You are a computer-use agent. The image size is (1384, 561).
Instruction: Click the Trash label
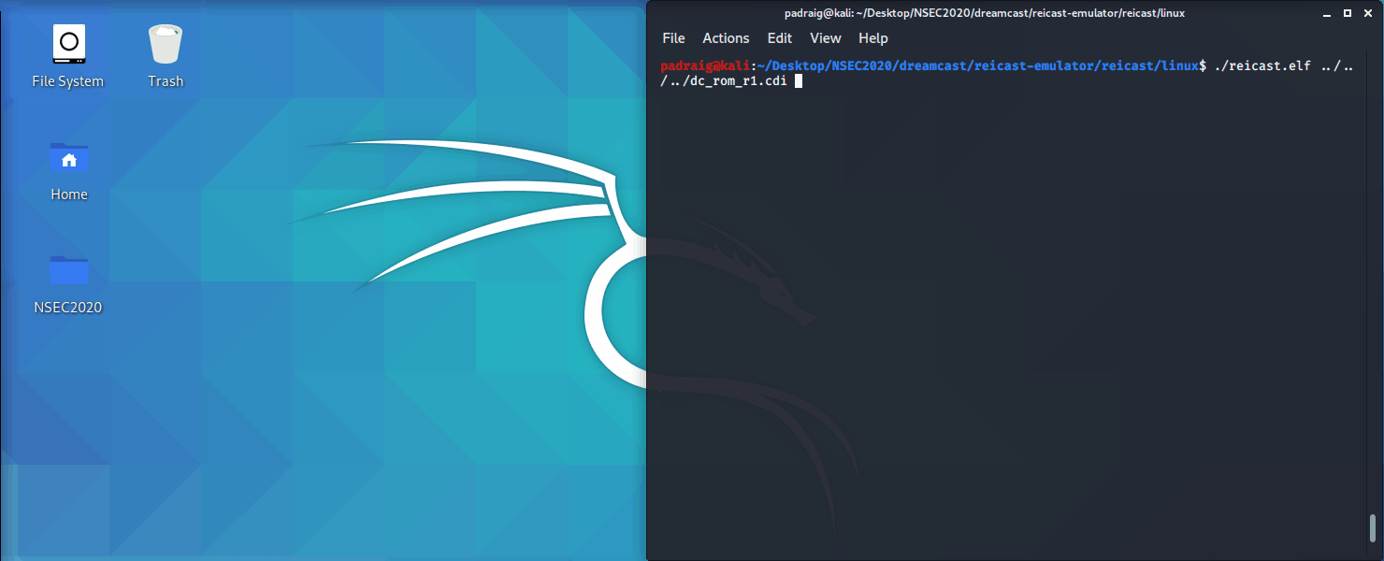166,81
